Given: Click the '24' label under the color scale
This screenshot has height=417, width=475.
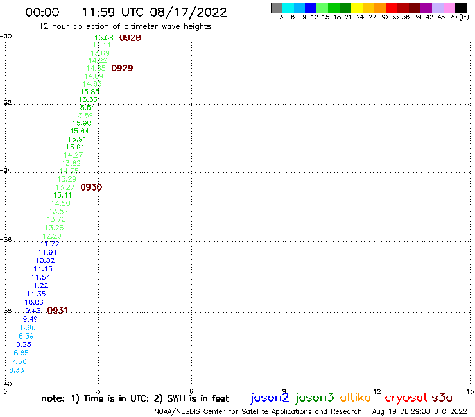Looking at the screenshot, I should pyautogui.click(x=360, y=17).
